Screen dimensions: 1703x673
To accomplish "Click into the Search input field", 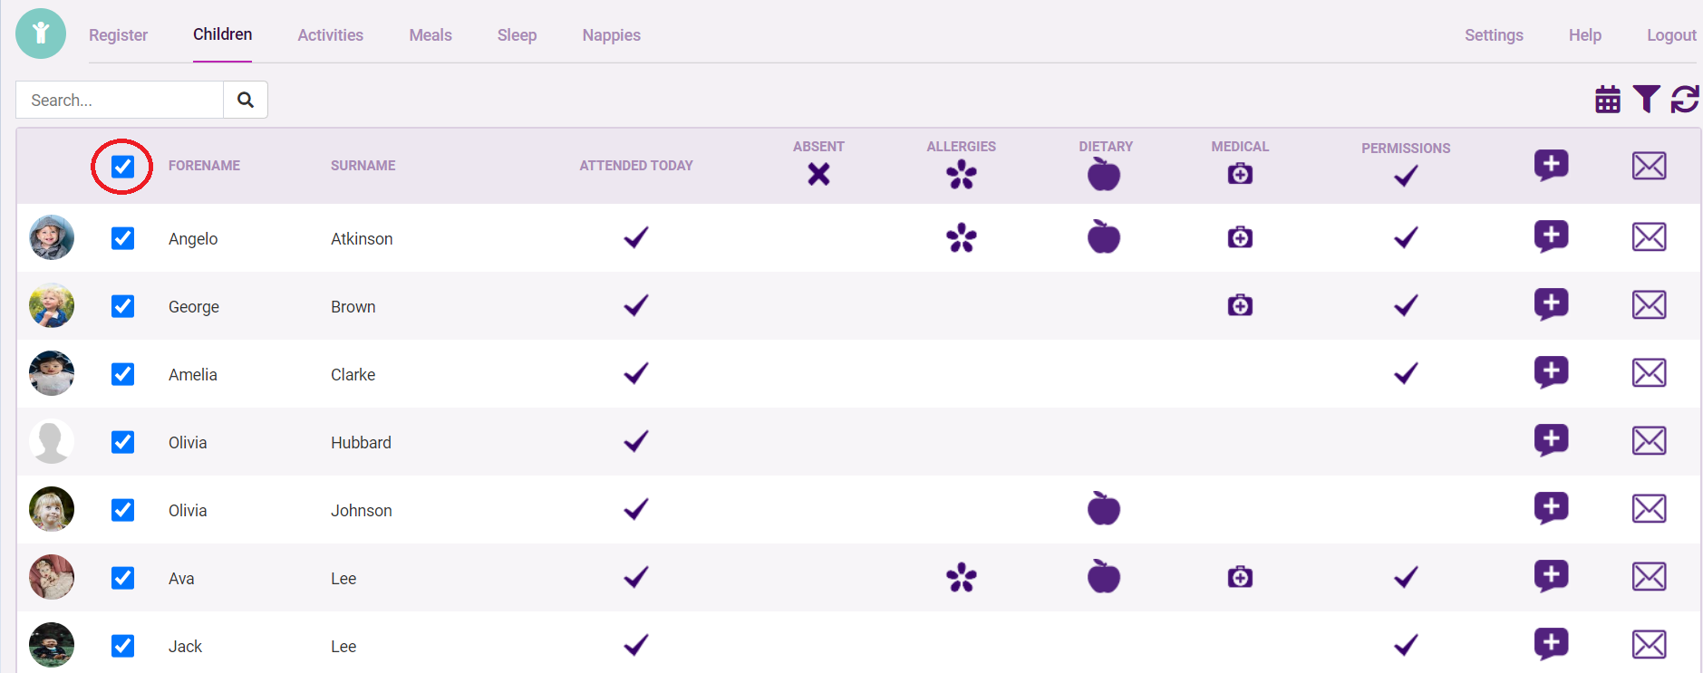I will coord(120,100).
